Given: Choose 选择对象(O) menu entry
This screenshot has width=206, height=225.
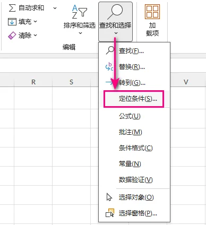Looking at the screenshot, I should pos(134,197).
